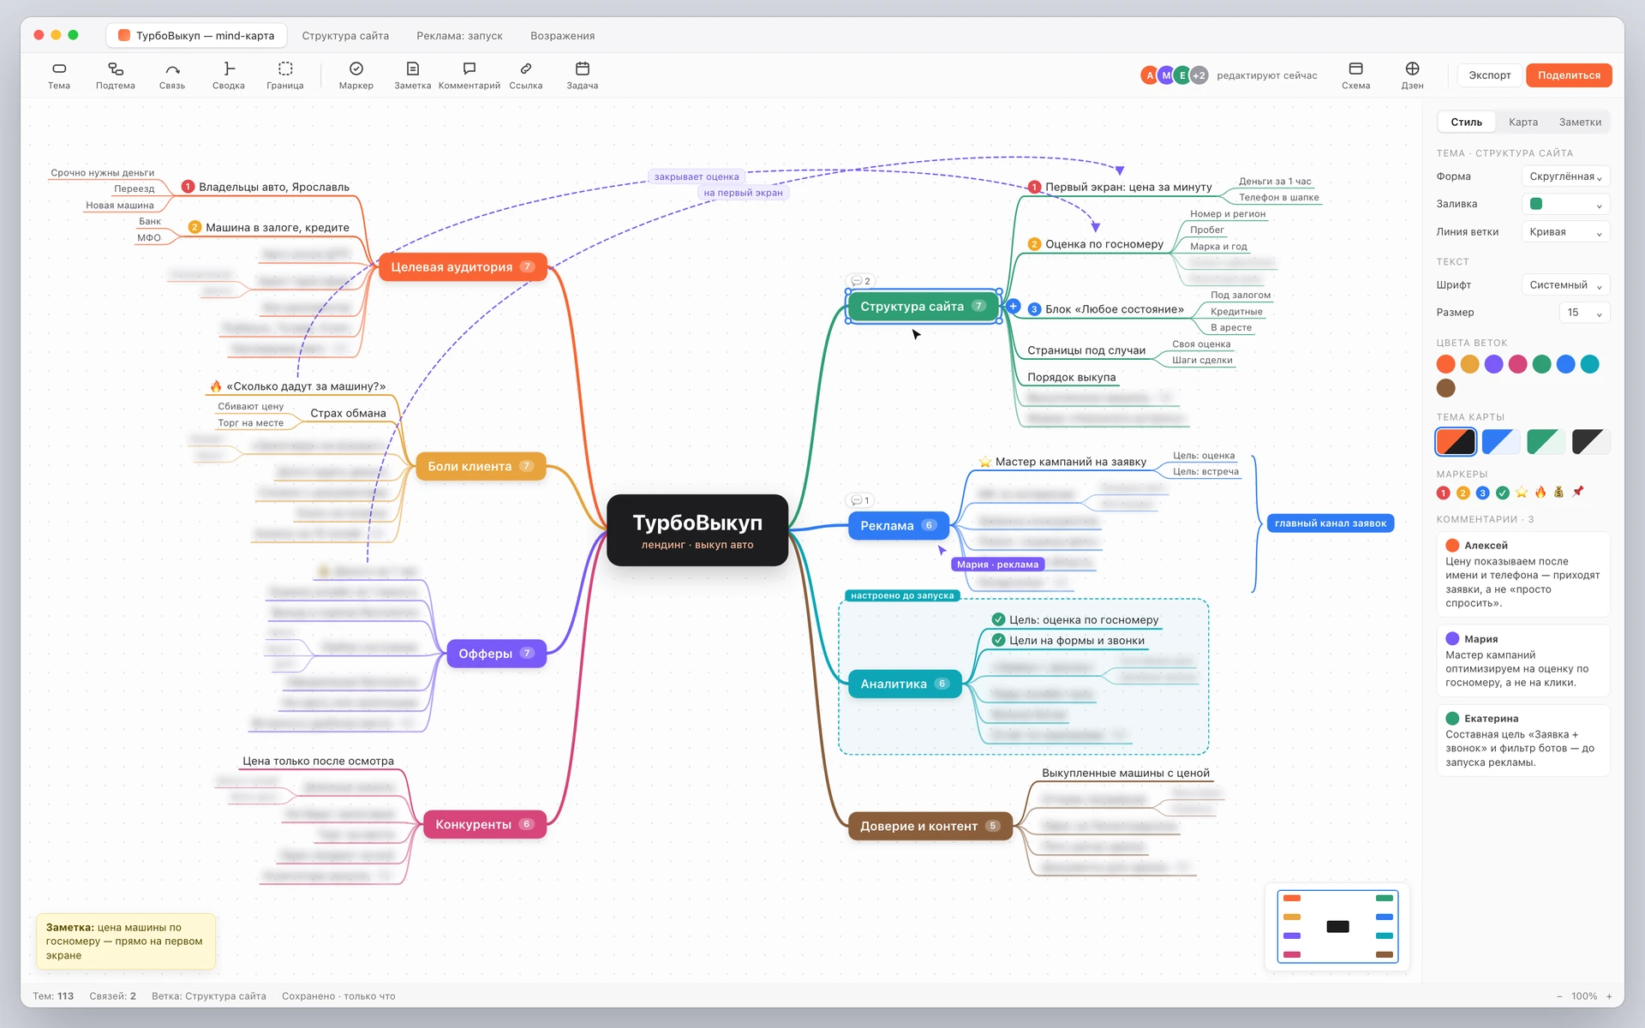Collapse the Целевая аудитория branch counter
This screenshot has width=1645, height=1028.
tap(528, 266)
